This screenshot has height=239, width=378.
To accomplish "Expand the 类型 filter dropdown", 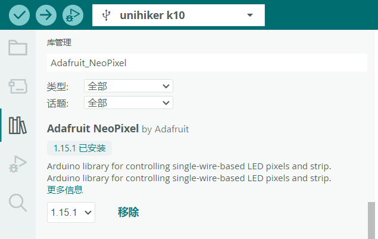I will pos(129,86).
